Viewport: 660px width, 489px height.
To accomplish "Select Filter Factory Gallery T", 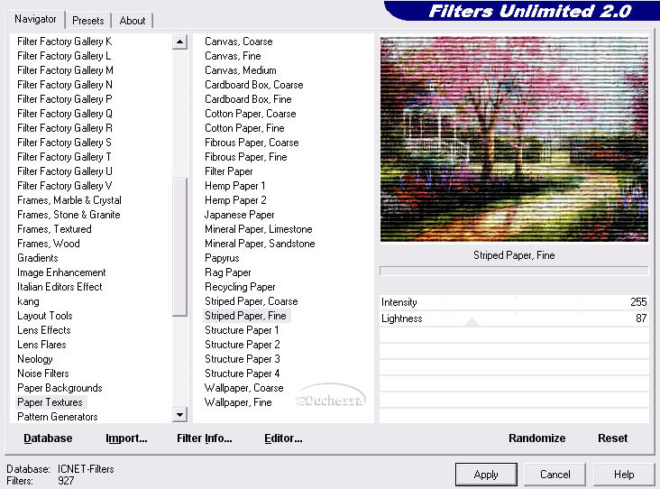I will pos(64,157).
